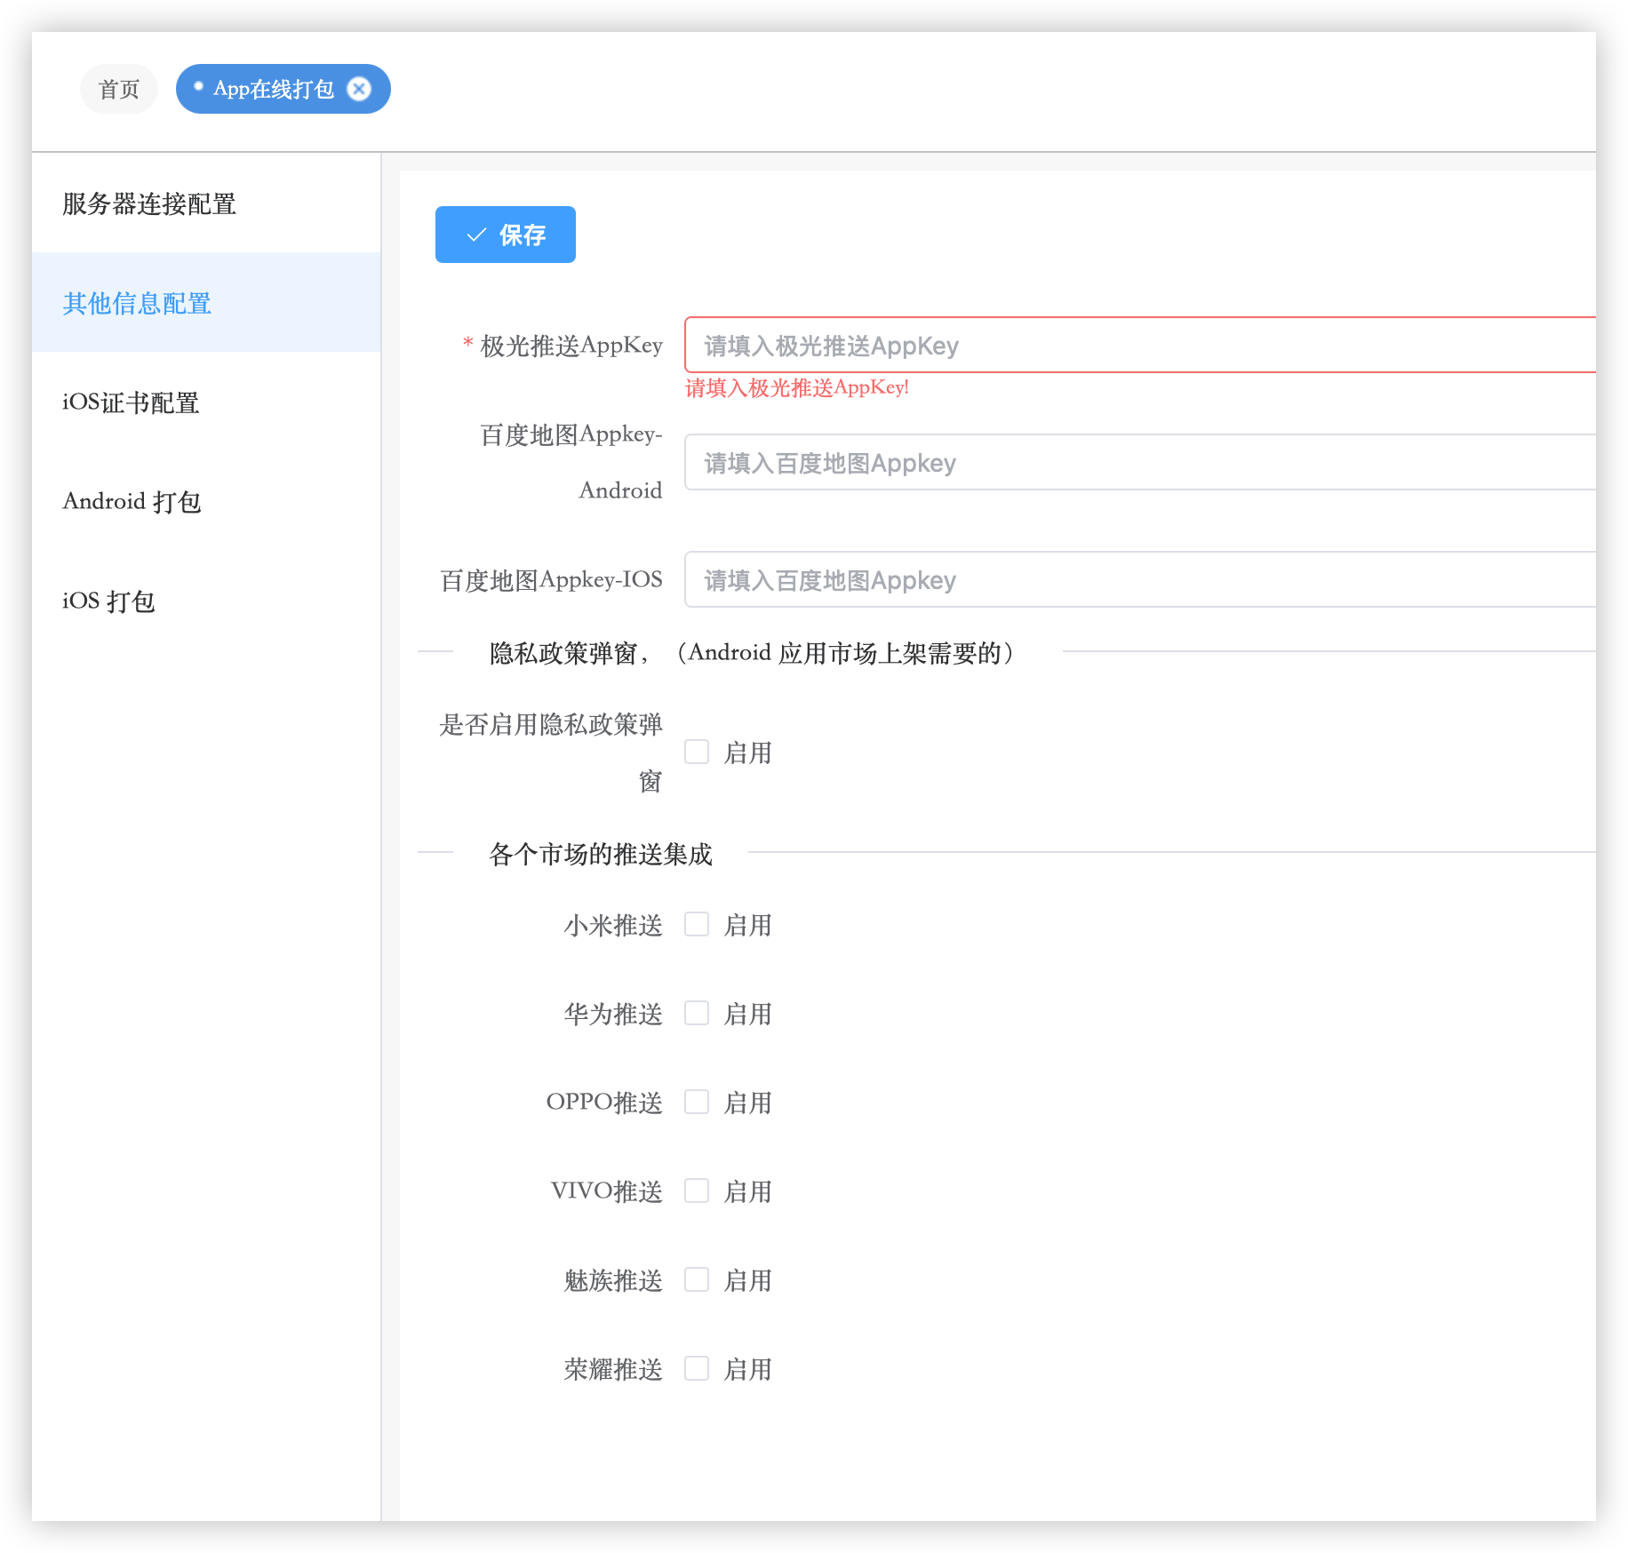Image resolution: width=1628 pixels, height=1553 pixels.
Task: Click the 百度地图Appkey-Android input field
Action: point(1137,462)
